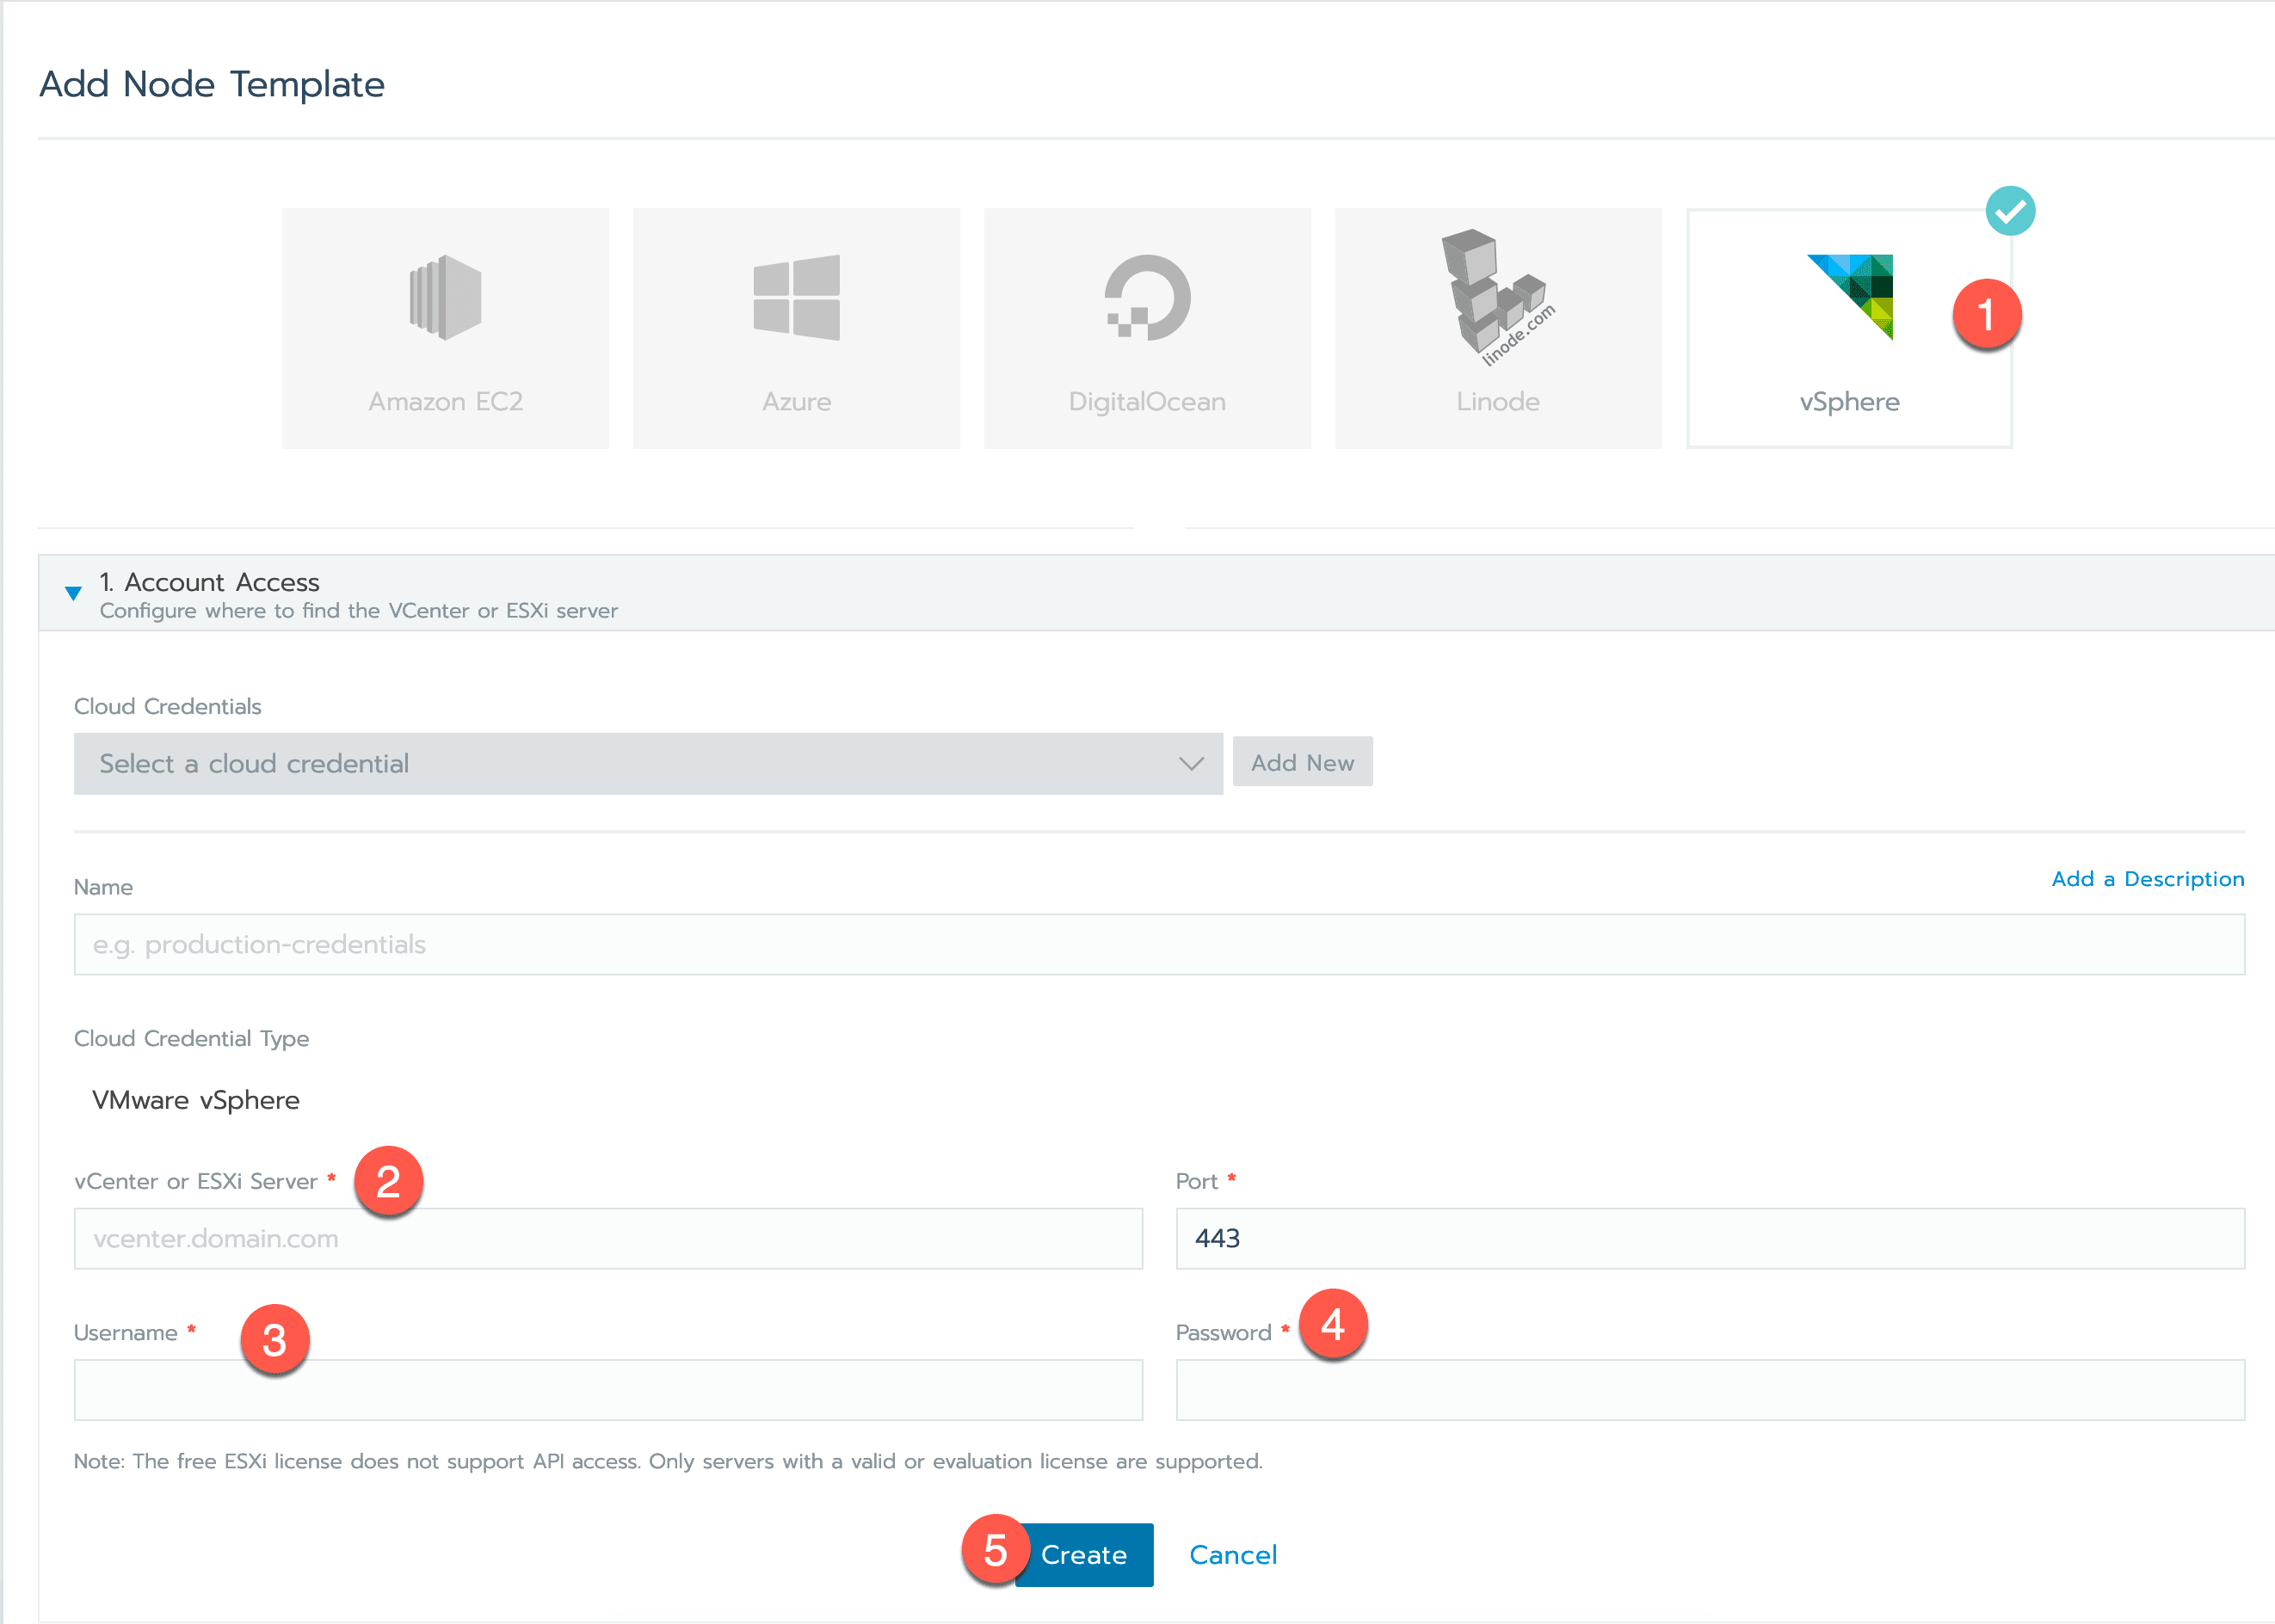Image resolution: width=2275 pixels, height=1624 pixels.
Task: Click the Create button
Action: 1084,1555
